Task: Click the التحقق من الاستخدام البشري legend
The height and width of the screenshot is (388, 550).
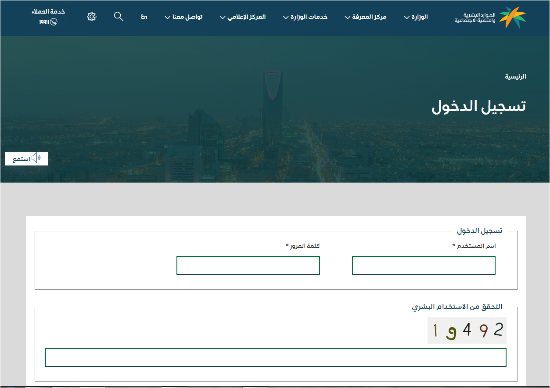Action: [457, 307]
